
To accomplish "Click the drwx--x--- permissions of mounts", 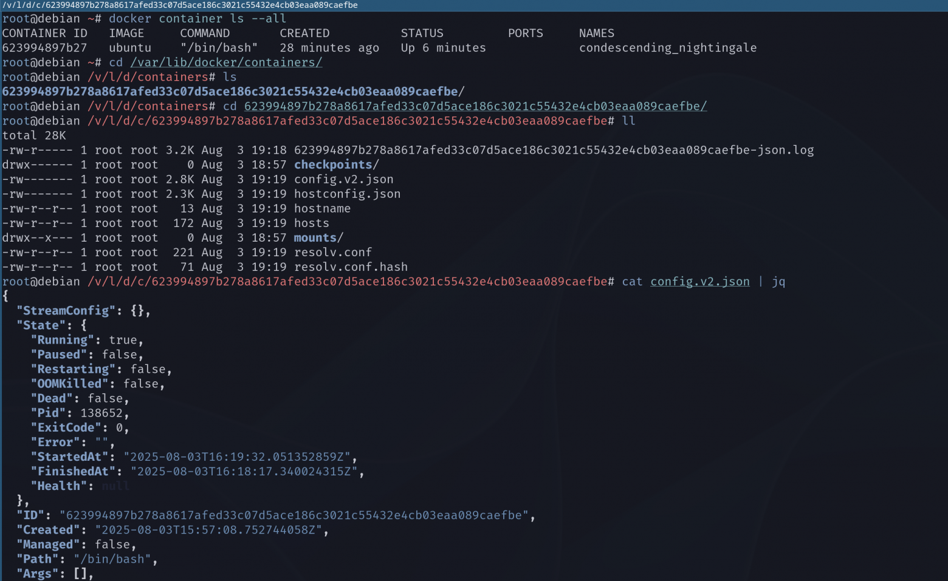I will (x=38, y=237).
